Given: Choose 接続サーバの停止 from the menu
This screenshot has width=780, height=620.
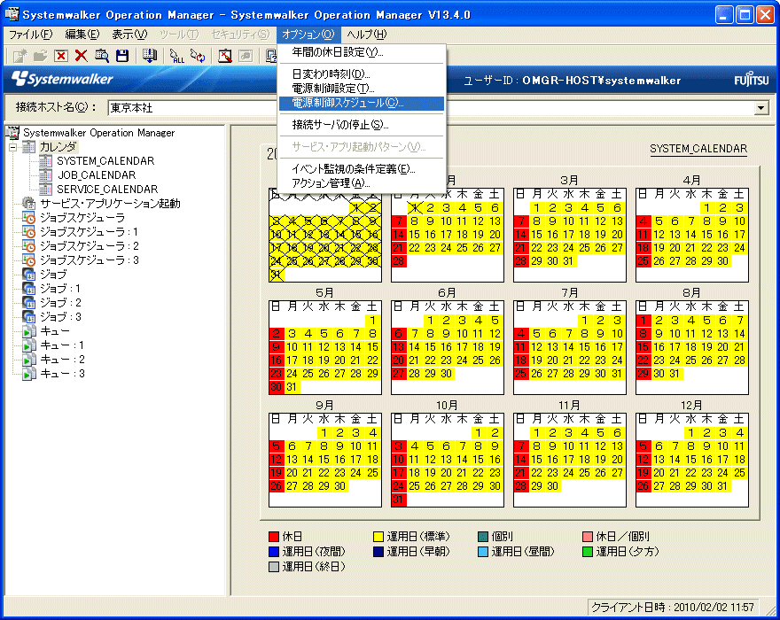Looking at the screenshot, I should (x=361, y=125).
